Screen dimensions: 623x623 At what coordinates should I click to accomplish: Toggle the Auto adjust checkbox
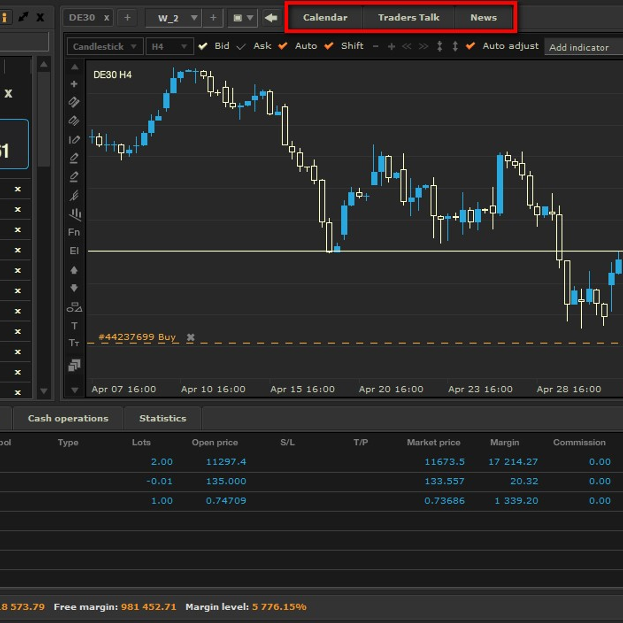470,46
